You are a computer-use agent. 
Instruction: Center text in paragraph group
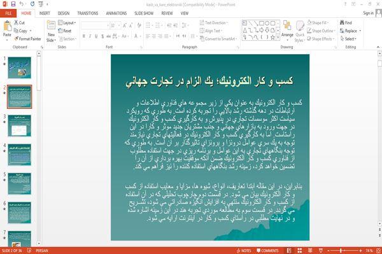click(154, 36)
